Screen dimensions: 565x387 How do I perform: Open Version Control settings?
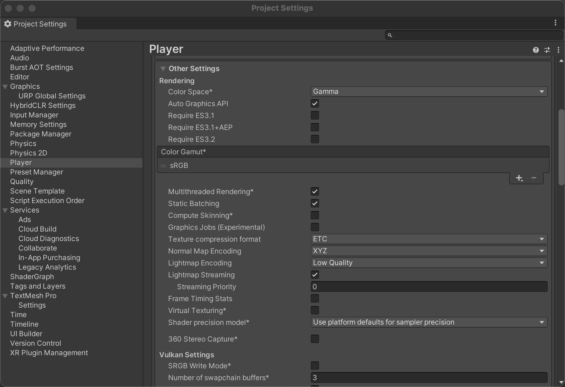[36, 343]
